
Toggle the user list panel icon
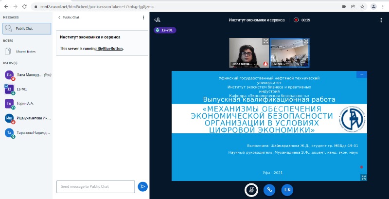tap(157, 20)
